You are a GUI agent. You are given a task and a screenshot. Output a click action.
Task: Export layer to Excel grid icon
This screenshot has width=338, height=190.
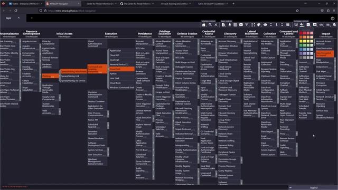pos(236,25)
